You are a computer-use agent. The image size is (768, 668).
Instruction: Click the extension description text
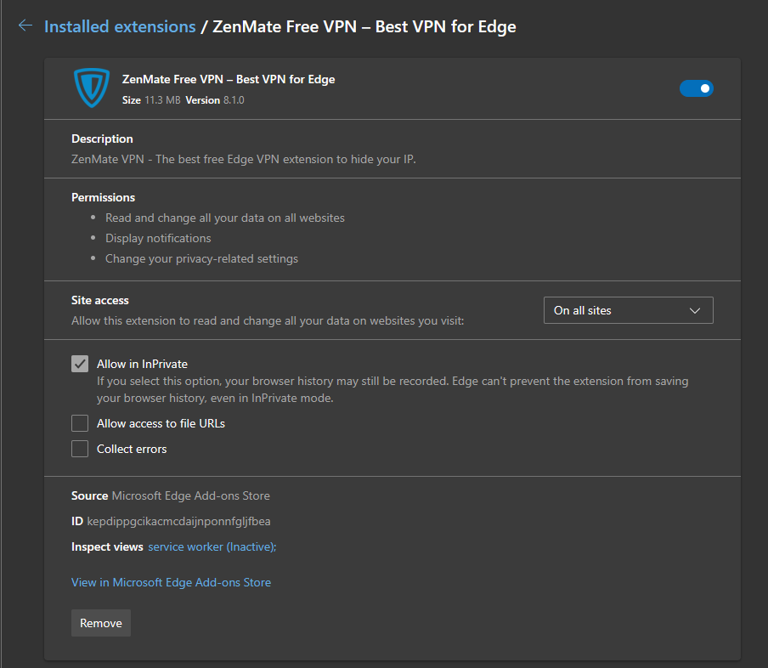tap(243, 159)
